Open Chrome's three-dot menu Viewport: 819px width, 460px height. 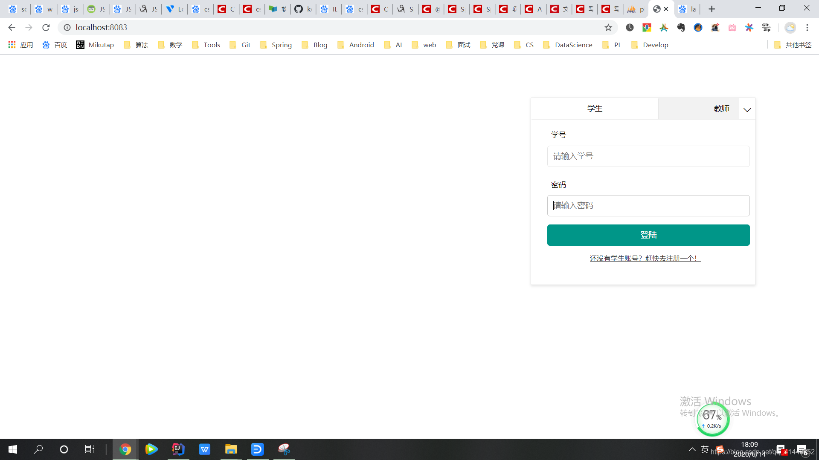click(807, 27)
